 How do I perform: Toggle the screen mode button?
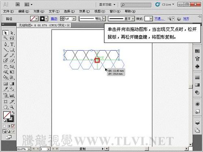pos(9,137)
